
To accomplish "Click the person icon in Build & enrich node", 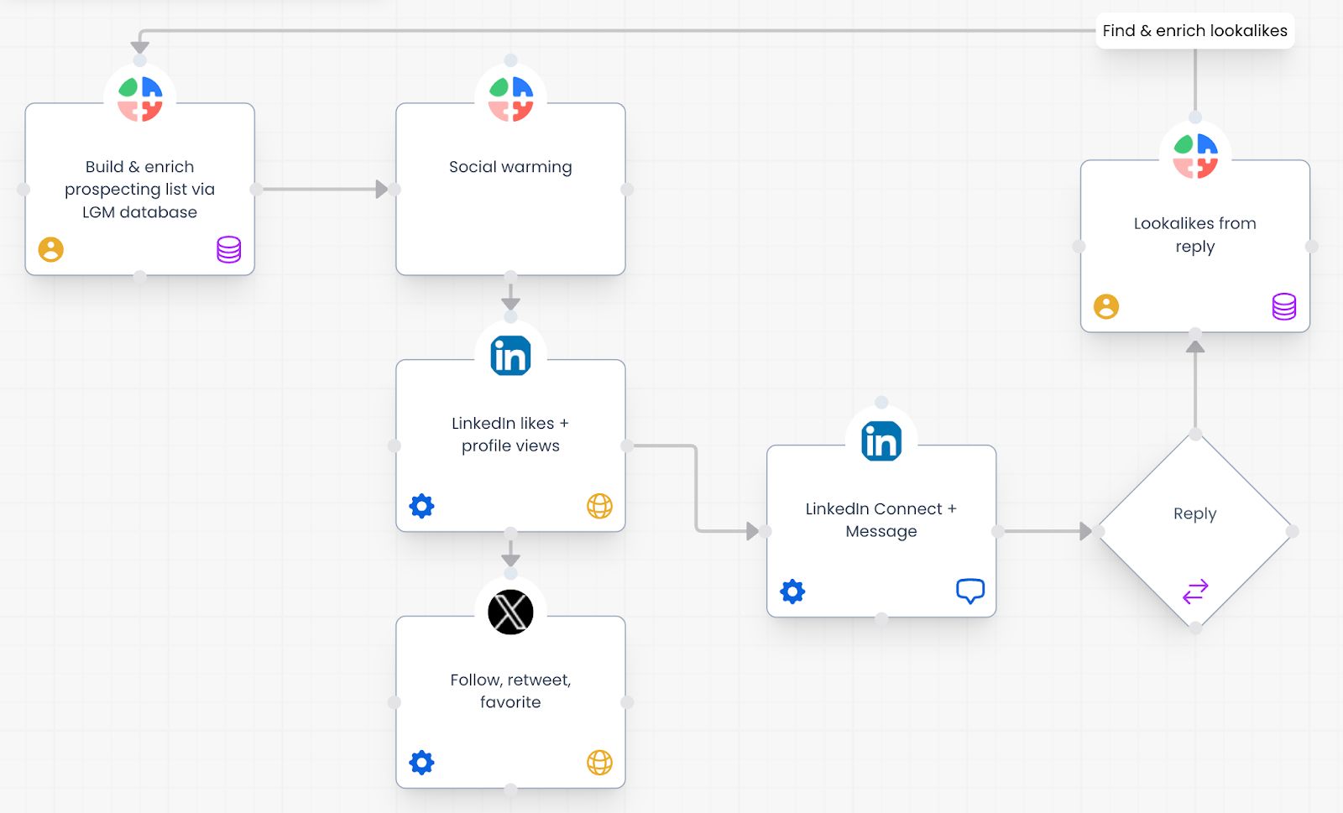I will pyautogui.click(x=51, y=249).
